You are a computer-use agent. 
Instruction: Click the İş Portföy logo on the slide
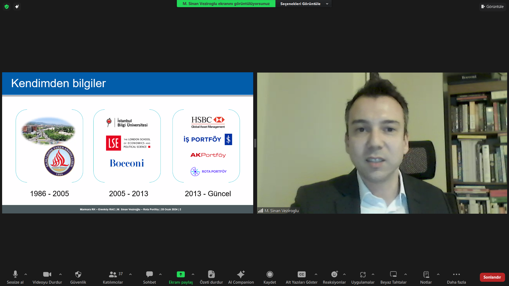tap(208, 139)
